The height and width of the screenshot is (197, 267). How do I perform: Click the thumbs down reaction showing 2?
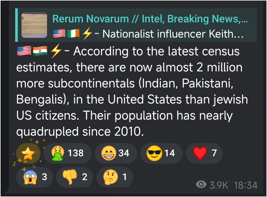click(x=75, y=177)
